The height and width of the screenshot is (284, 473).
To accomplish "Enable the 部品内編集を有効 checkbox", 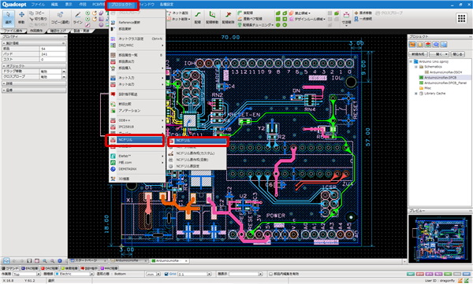I will coord(270,274).
